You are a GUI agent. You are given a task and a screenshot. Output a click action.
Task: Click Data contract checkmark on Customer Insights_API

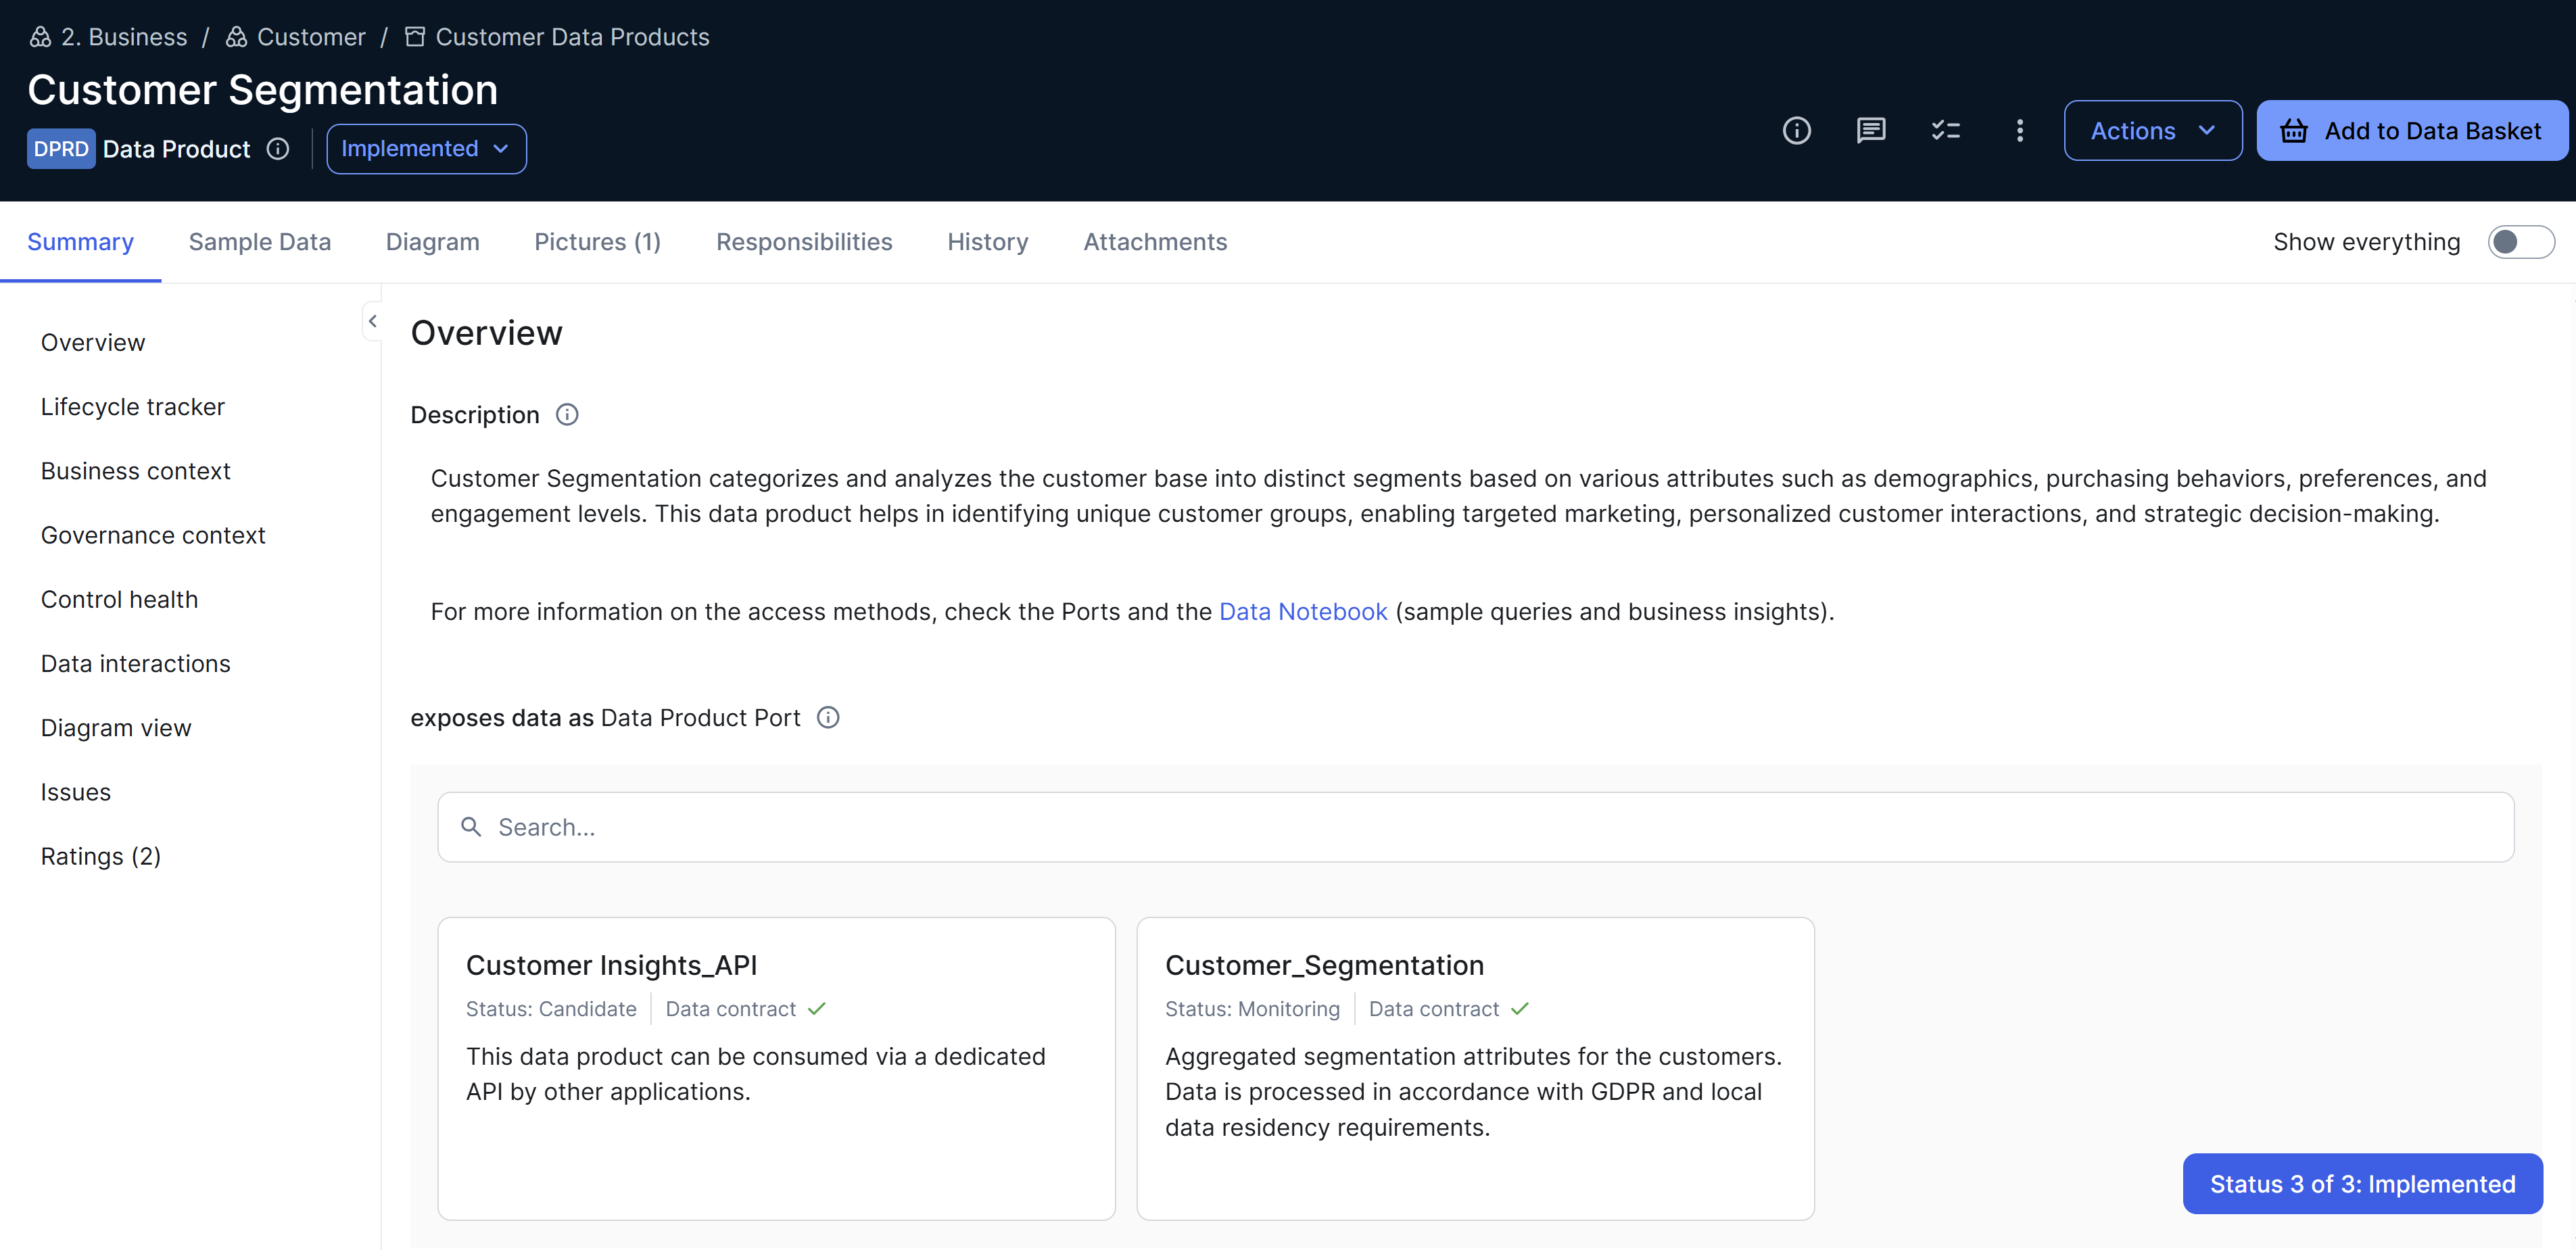817,1009
